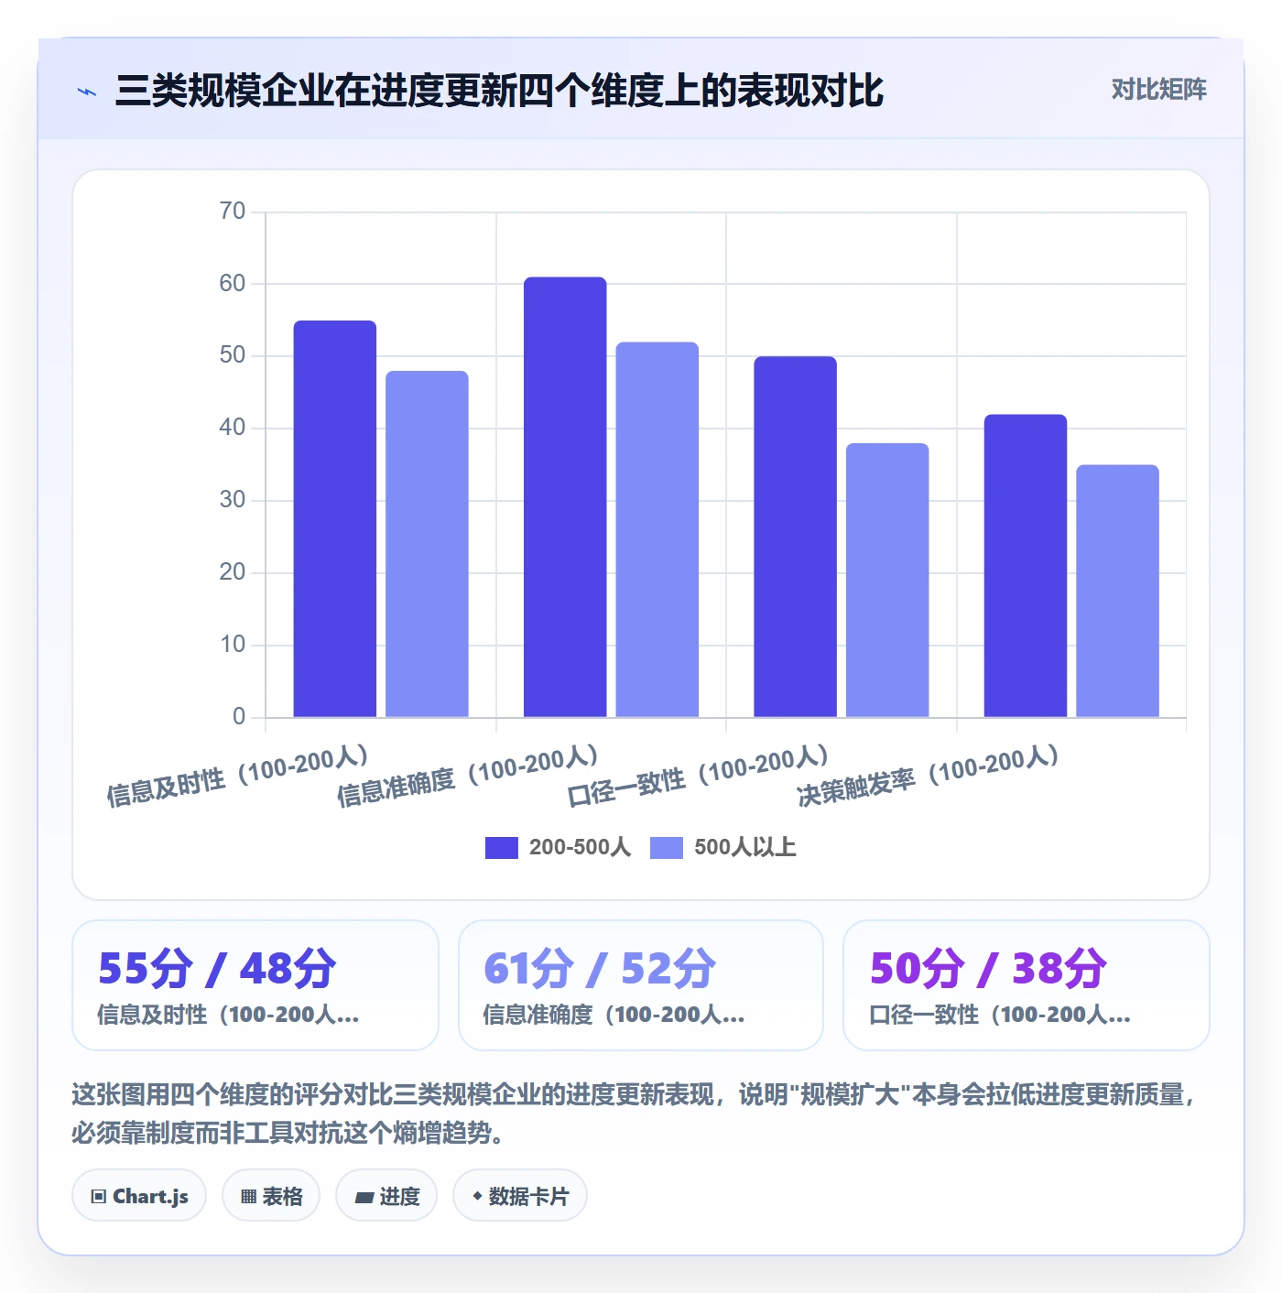Click the y-axis value 40
The height and width of the screenshot is (1293, 1282).
tap(233, 428)
